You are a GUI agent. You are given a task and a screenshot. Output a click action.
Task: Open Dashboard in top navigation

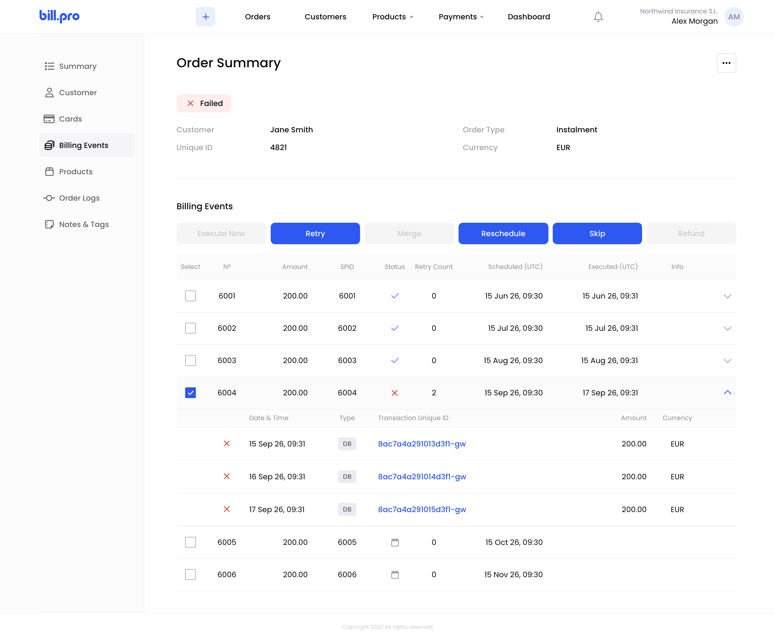tap(529, 17)
